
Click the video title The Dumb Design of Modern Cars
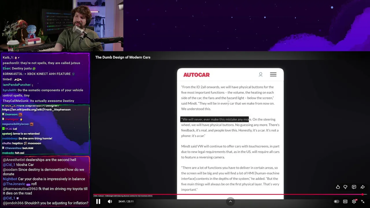(123, 57)
